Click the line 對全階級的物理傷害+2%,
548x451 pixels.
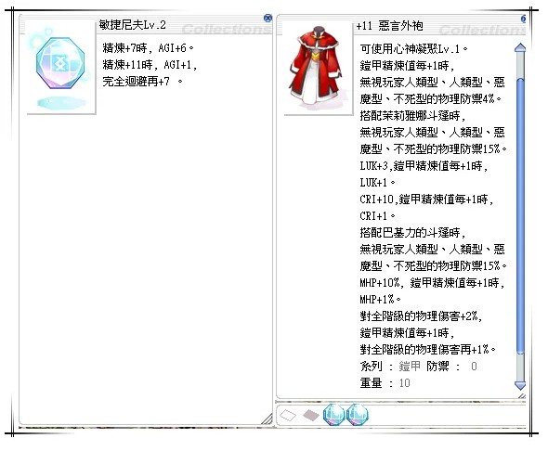point(421,316)
